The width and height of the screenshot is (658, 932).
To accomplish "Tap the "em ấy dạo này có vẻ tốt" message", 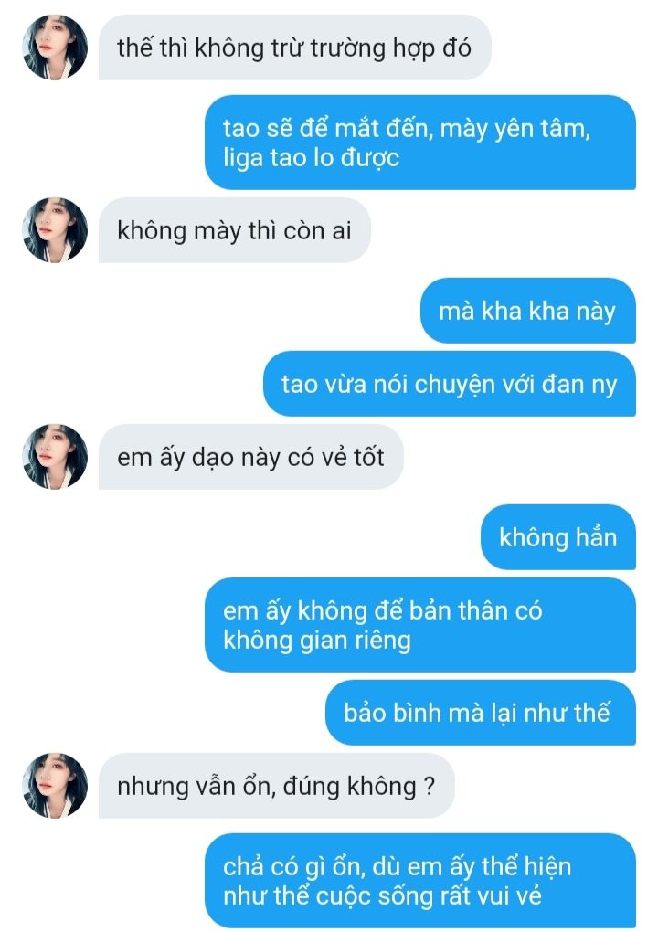I will [x=250, y=457].
